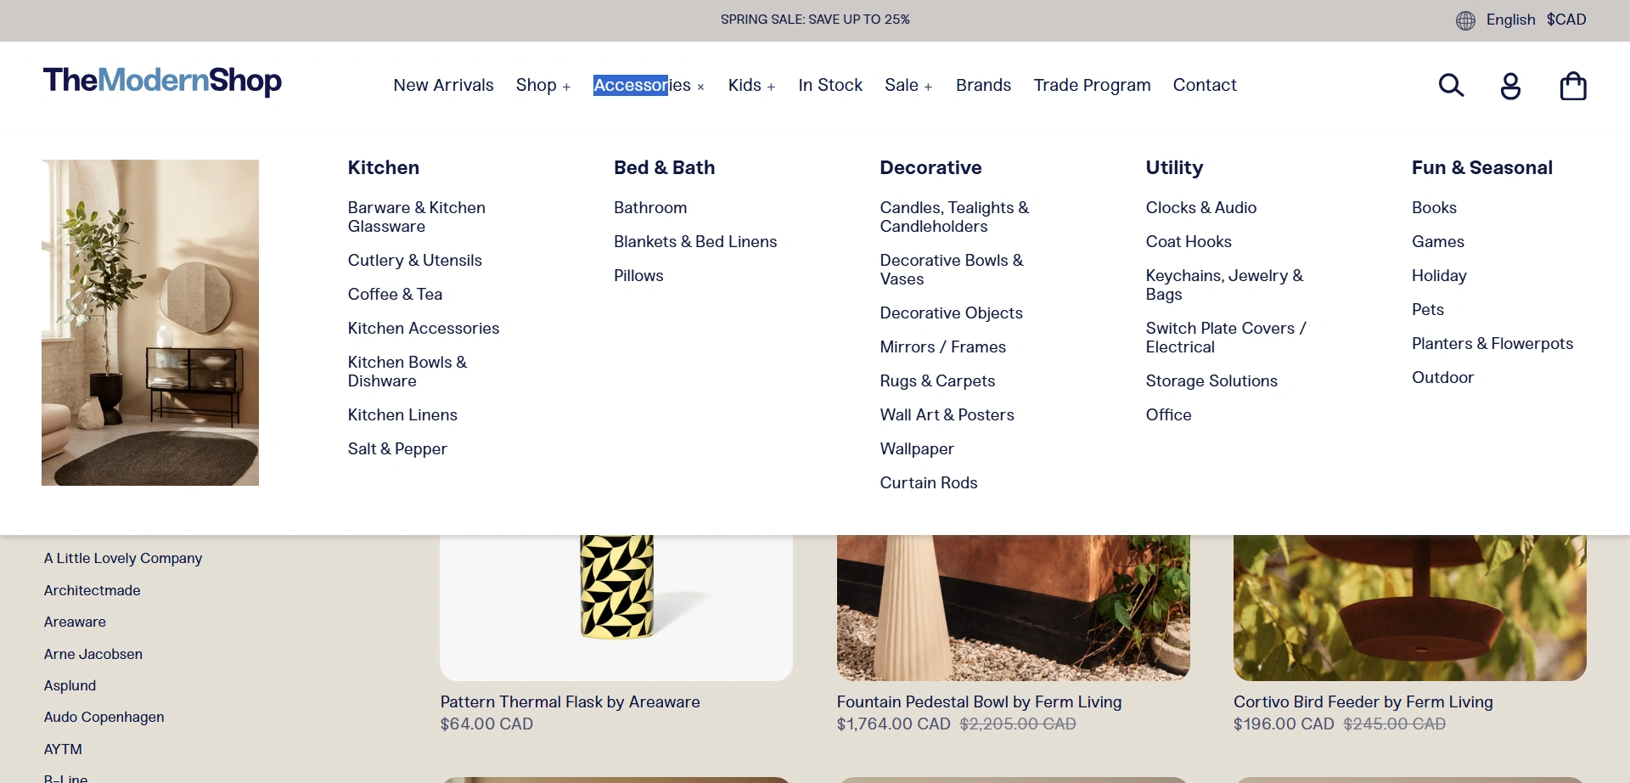Browse Mirrors / Frames category
1630x783 pixels.
click(x=942, y=347)
